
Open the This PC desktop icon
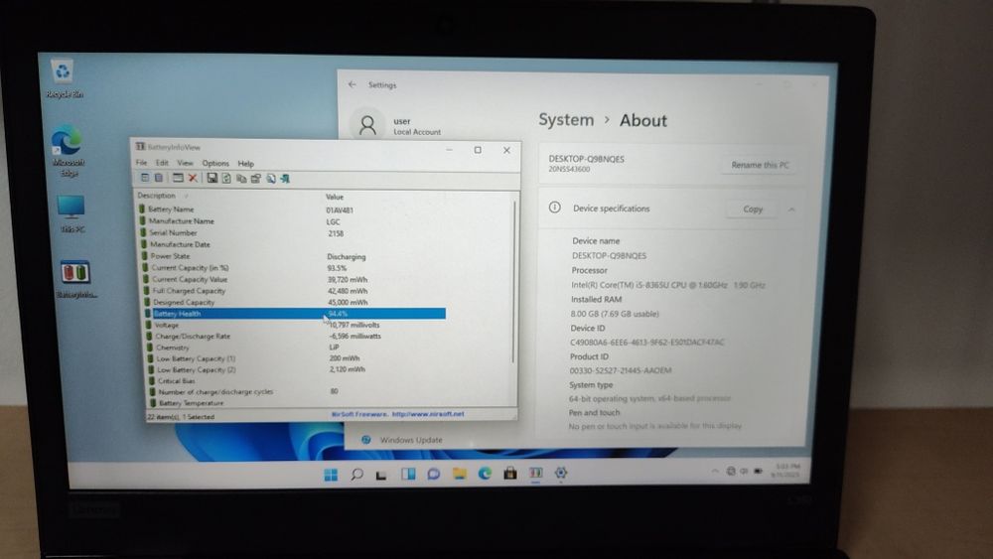(x=71, y=213)
